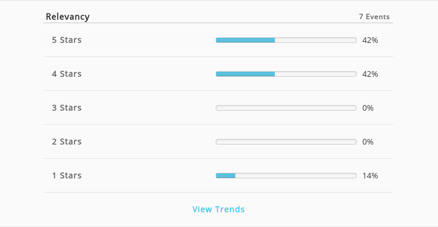Click the 0% value beside 3 Stars

pos(368,108)
